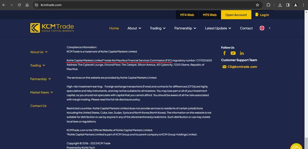Expand the Trading footer section
Viewport: 308px width, 149px height.
[x=37, y=65]
